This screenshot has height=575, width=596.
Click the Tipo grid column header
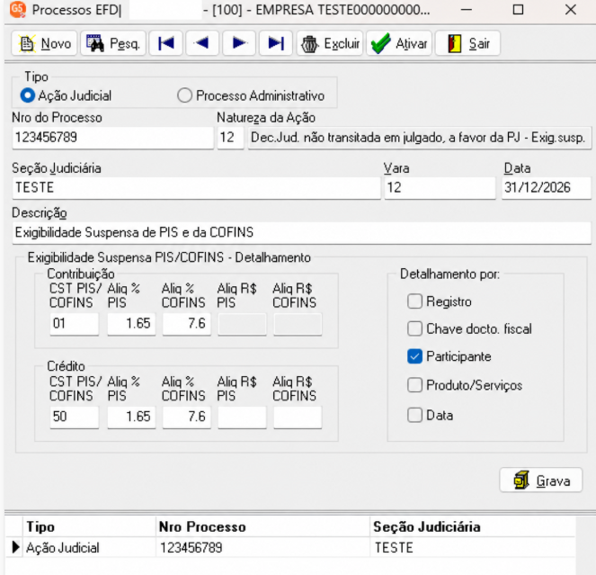coord(89,527)
